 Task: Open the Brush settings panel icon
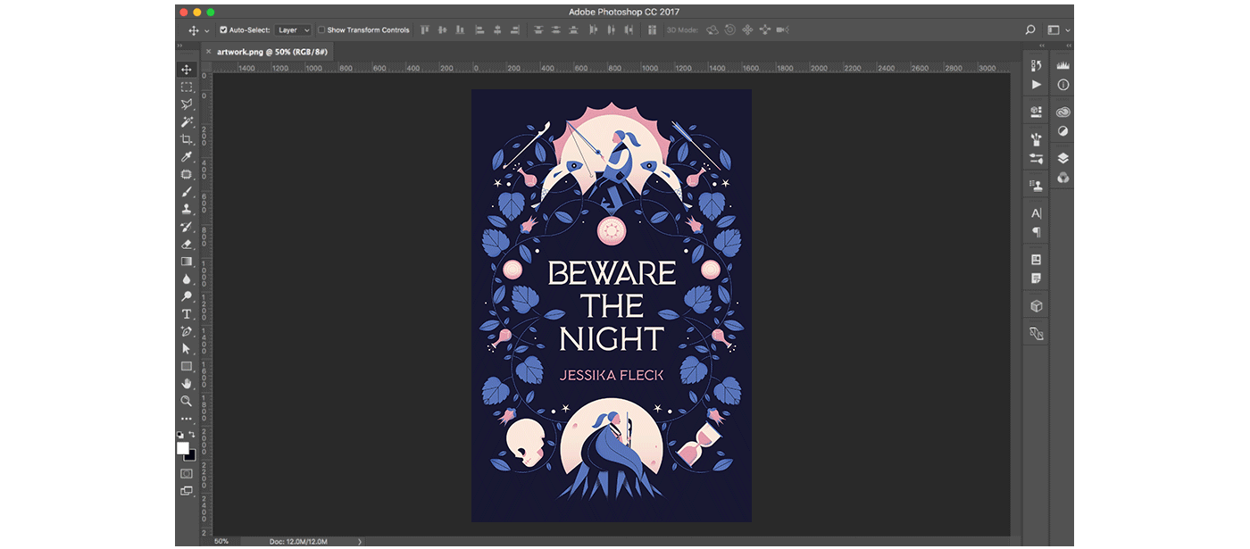point(1036,158)
